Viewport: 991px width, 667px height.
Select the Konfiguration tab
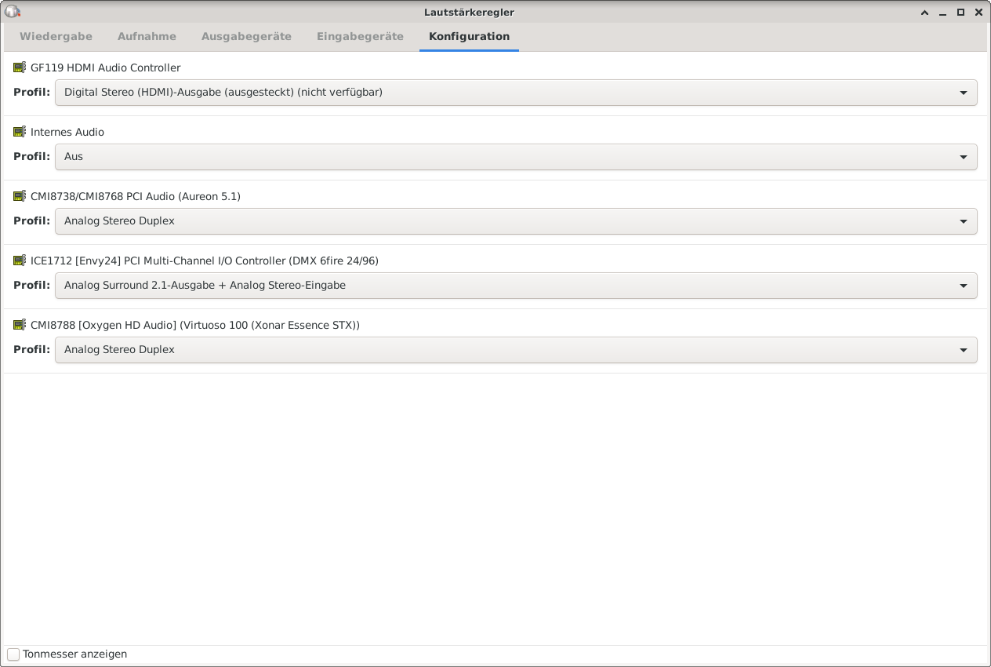[469, 37]
